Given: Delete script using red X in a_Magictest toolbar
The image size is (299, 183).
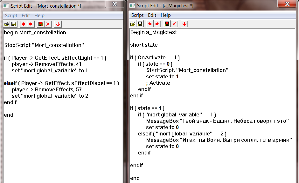Looking at the screenshot, I should click(x=174, y=24).
